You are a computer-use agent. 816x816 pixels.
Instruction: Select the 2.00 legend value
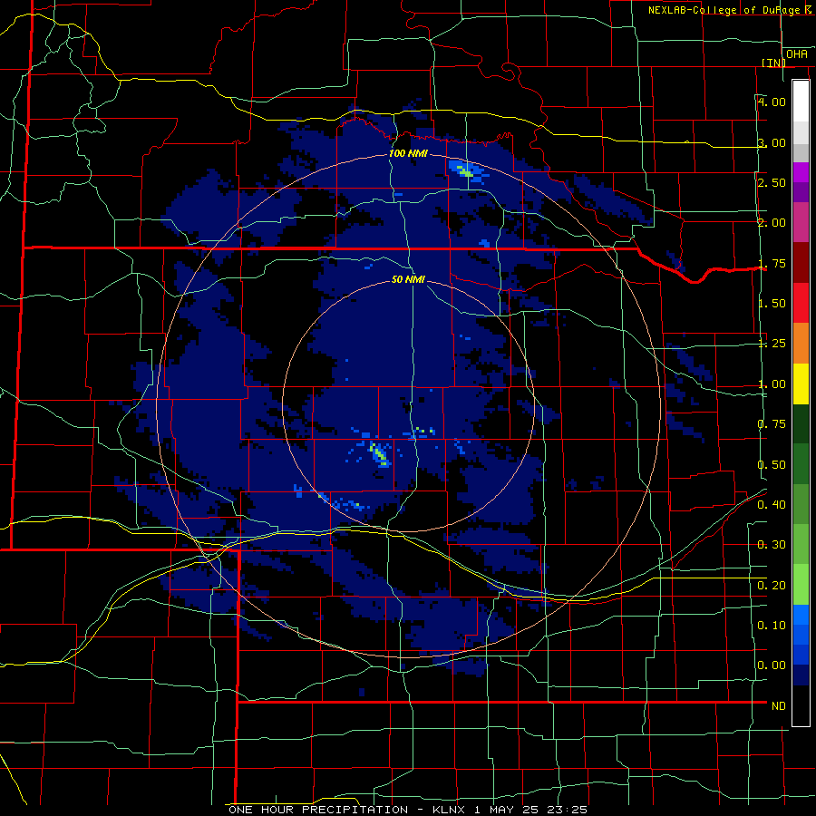point(772,223)
